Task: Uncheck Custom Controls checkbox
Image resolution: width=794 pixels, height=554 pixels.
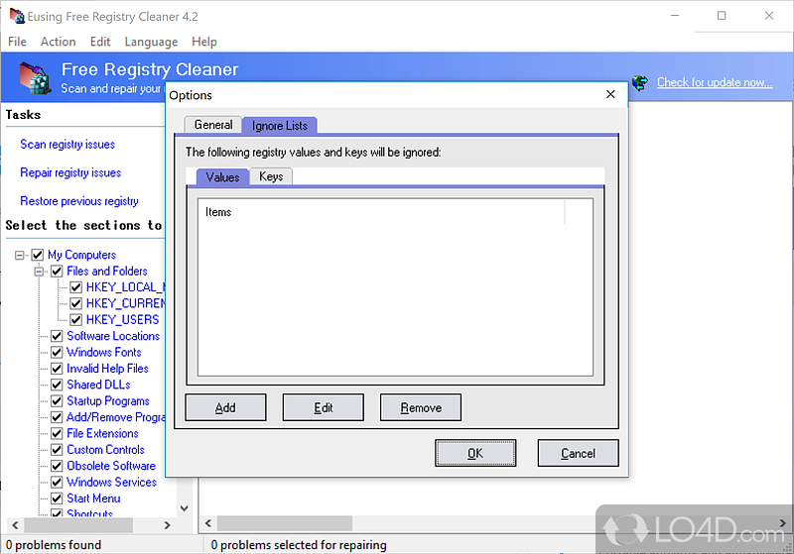Action: (57, 450)
